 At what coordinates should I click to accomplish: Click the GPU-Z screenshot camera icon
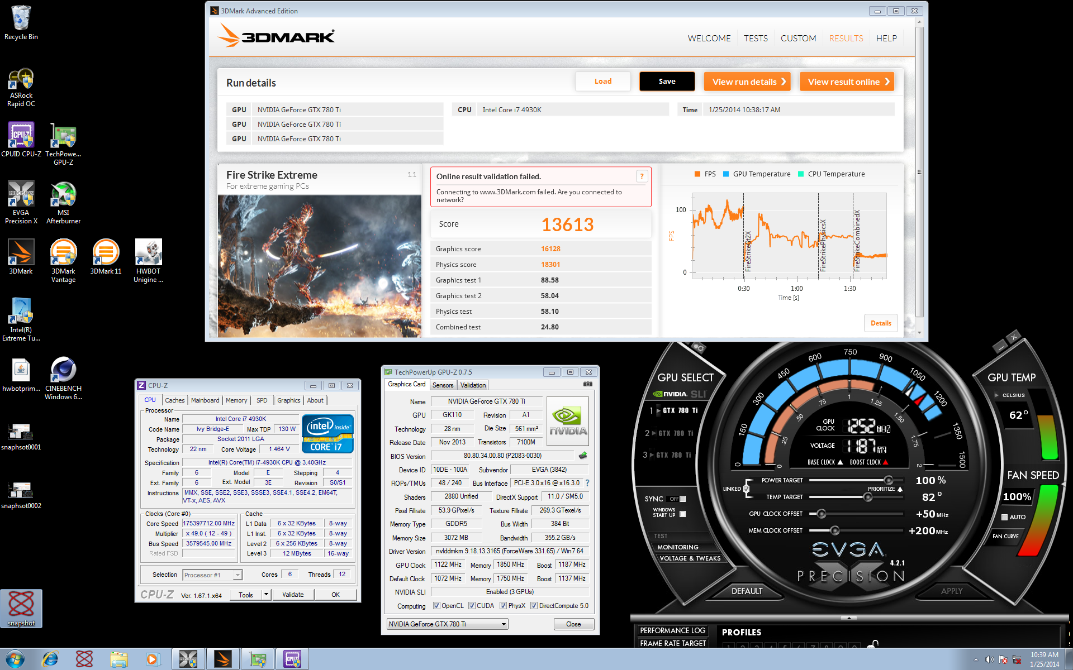click(587, 384)
